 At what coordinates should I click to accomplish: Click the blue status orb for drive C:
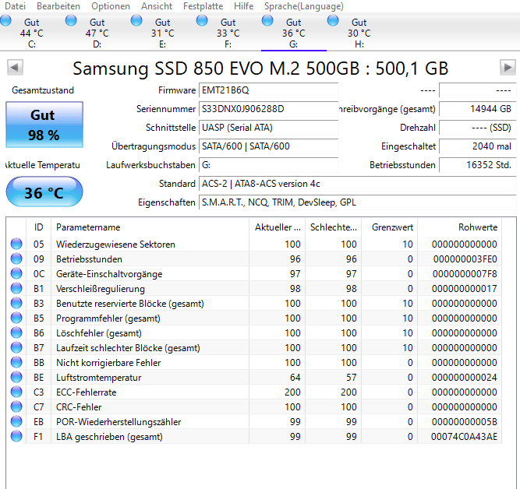click(5, 20)
